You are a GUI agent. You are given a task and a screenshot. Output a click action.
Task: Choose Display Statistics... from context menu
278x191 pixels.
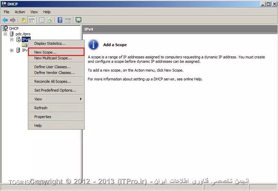[x=56, y=43]
